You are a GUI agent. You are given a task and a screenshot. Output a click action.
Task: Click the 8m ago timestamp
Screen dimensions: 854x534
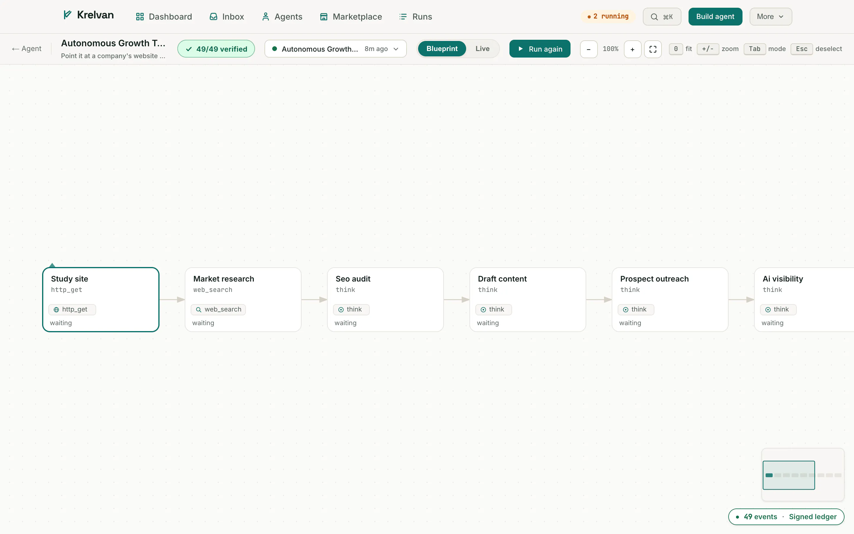pyautogui.click(x=376, y=49)
